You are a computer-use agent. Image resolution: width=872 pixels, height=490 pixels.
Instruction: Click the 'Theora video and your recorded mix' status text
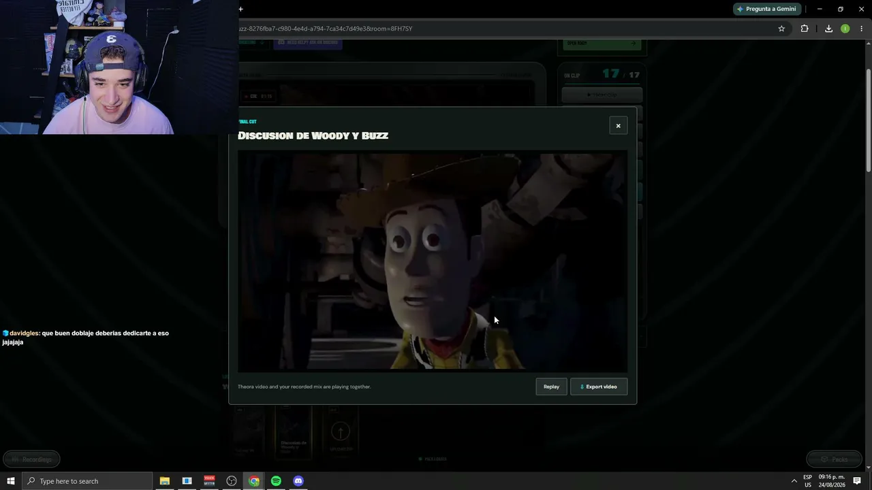[x=304, y=387]
